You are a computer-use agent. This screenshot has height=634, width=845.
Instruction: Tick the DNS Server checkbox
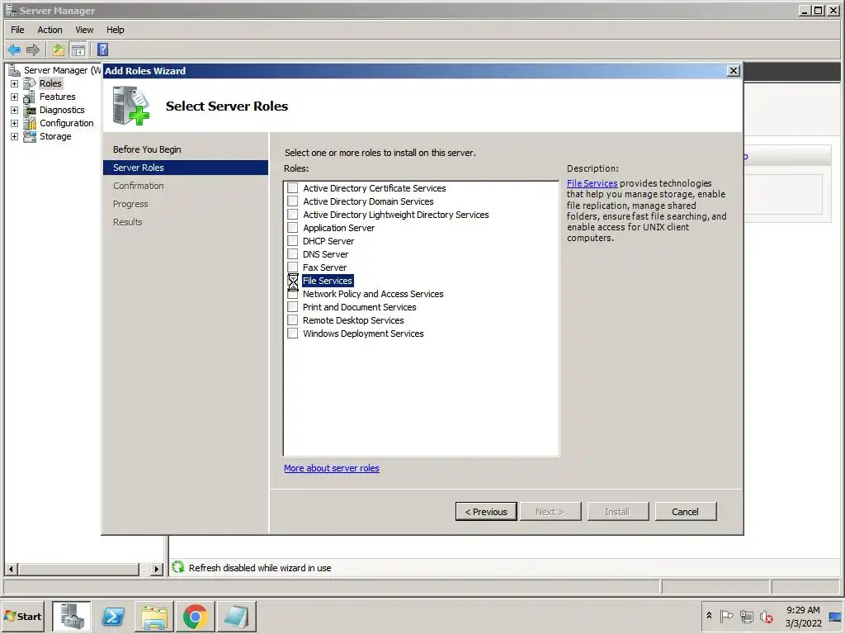tap(293, 254)
